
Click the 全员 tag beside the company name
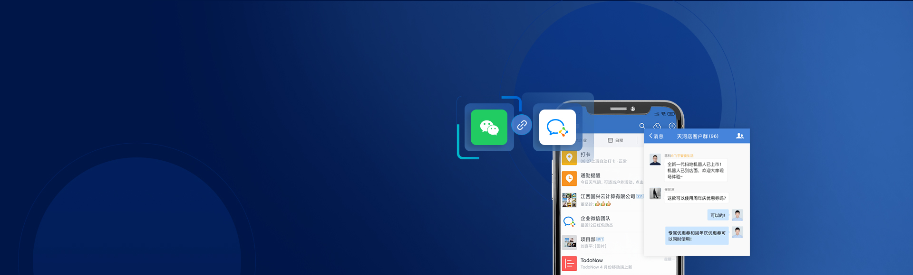pyautogui.click(x=640, y=196)
